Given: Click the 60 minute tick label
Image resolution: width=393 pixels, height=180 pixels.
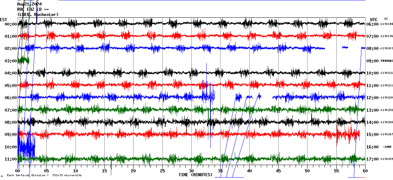Looking at the screenshot, I should point(365,171).
